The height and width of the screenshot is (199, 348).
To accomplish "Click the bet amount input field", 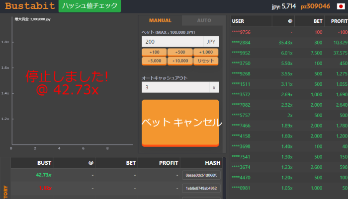I will [172, 42].
